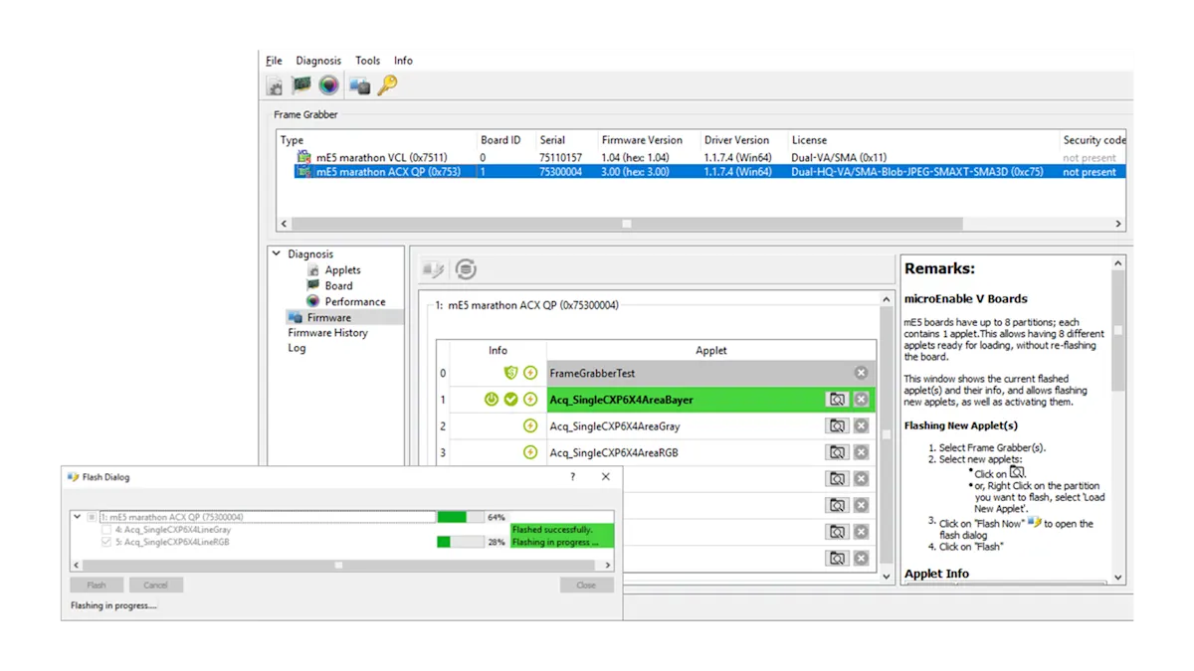Open the Tools menu
The width and height of the screenshot is (1194, 671).
click(367, 61)
